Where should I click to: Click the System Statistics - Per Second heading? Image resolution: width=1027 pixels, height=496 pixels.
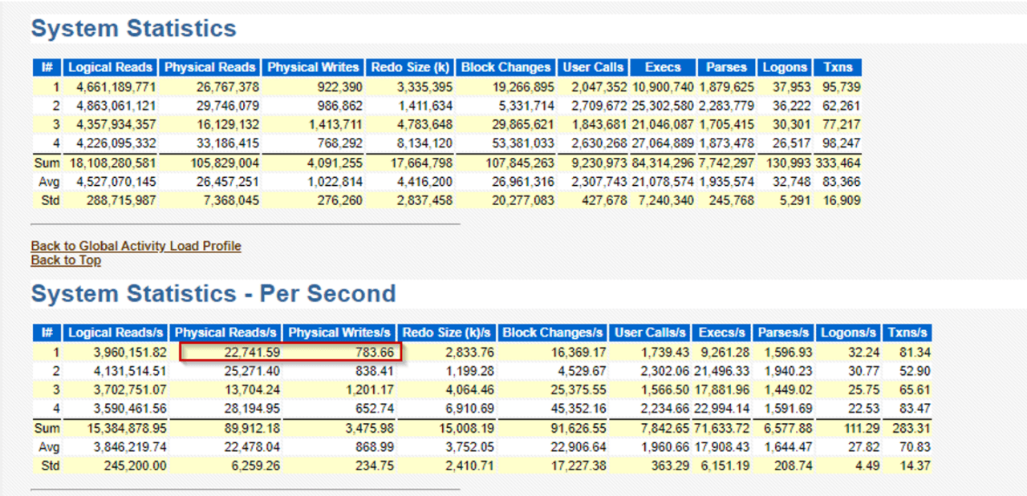point(212,294)
